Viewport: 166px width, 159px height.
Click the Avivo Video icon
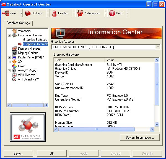(15, 71)
